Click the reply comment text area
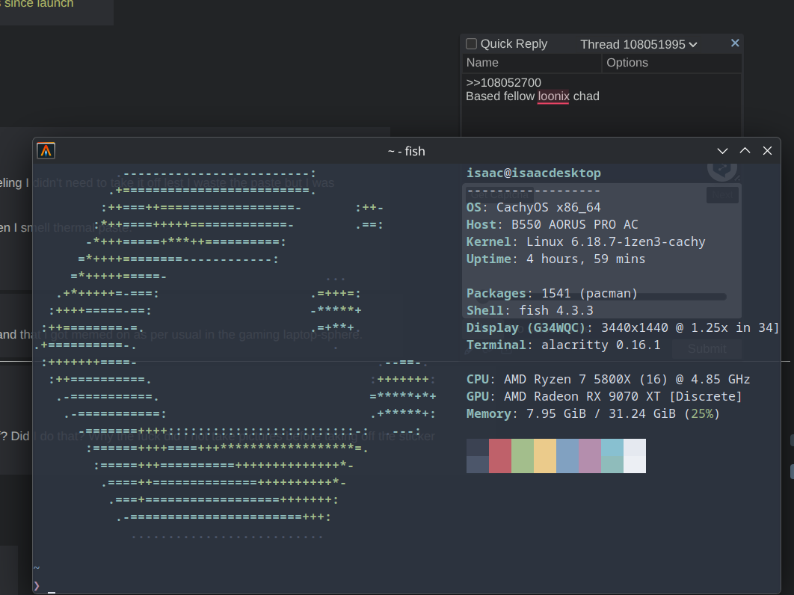 [602, 105]
